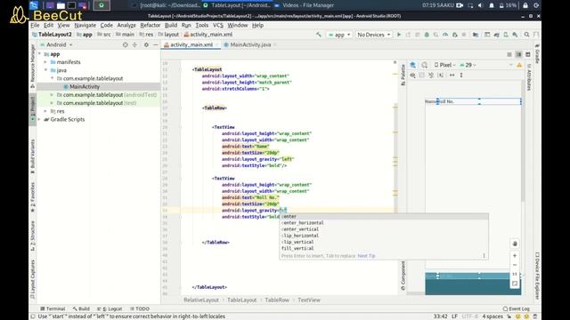Switch to the MainActivity.java tab

(x=250, y=44)
